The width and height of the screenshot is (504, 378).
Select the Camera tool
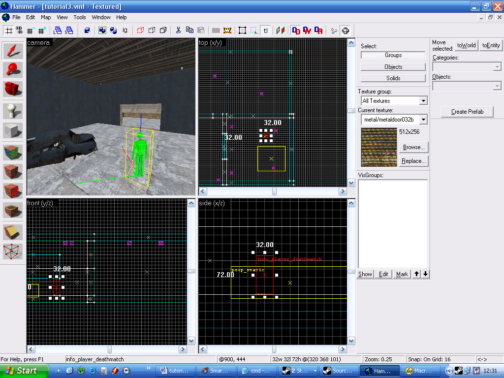tap(13, 89)
